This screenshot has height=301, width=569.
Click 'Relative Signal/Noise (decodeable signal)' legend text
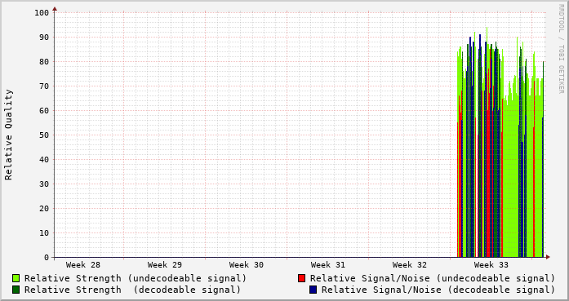[x=438, y=290]
